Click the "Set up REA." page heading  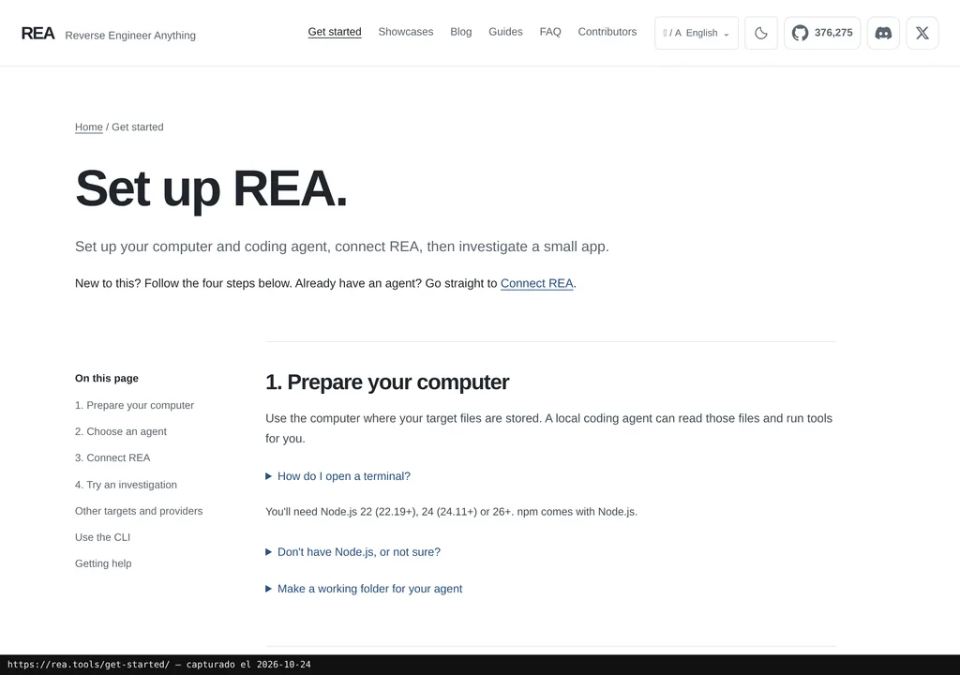(x=211, y=188)
